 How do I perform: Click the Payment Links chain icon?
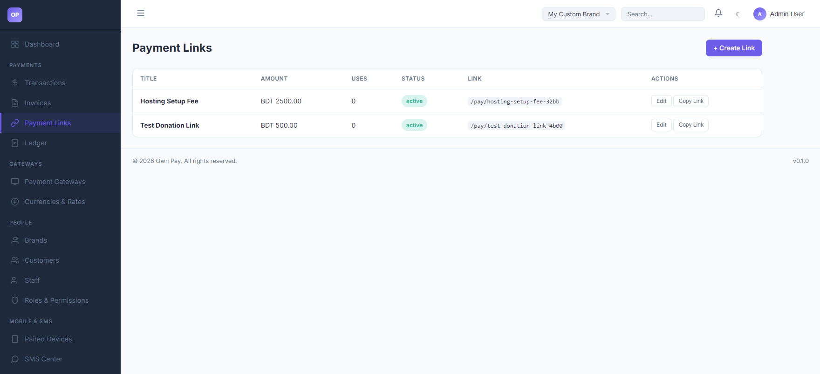[15, 123]
